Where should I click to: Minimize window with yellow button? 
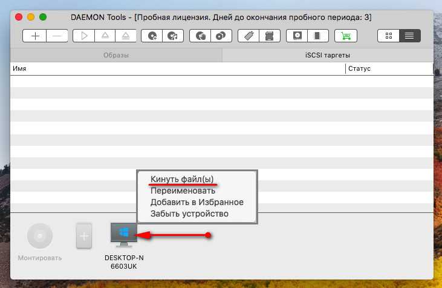tap(31, 17)
